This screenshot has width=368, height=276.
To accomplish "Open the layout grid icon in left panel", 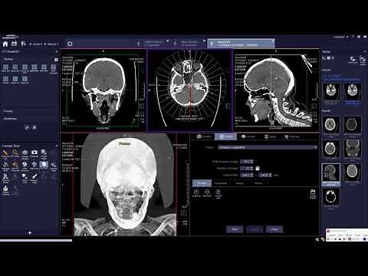I will [56, 60].
